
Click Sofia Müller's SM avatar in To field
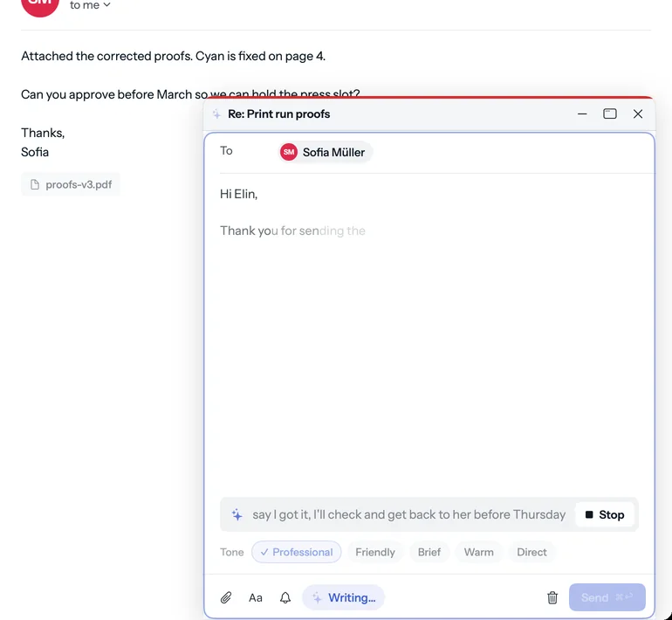pyautogui.click(x=289, y=152)
